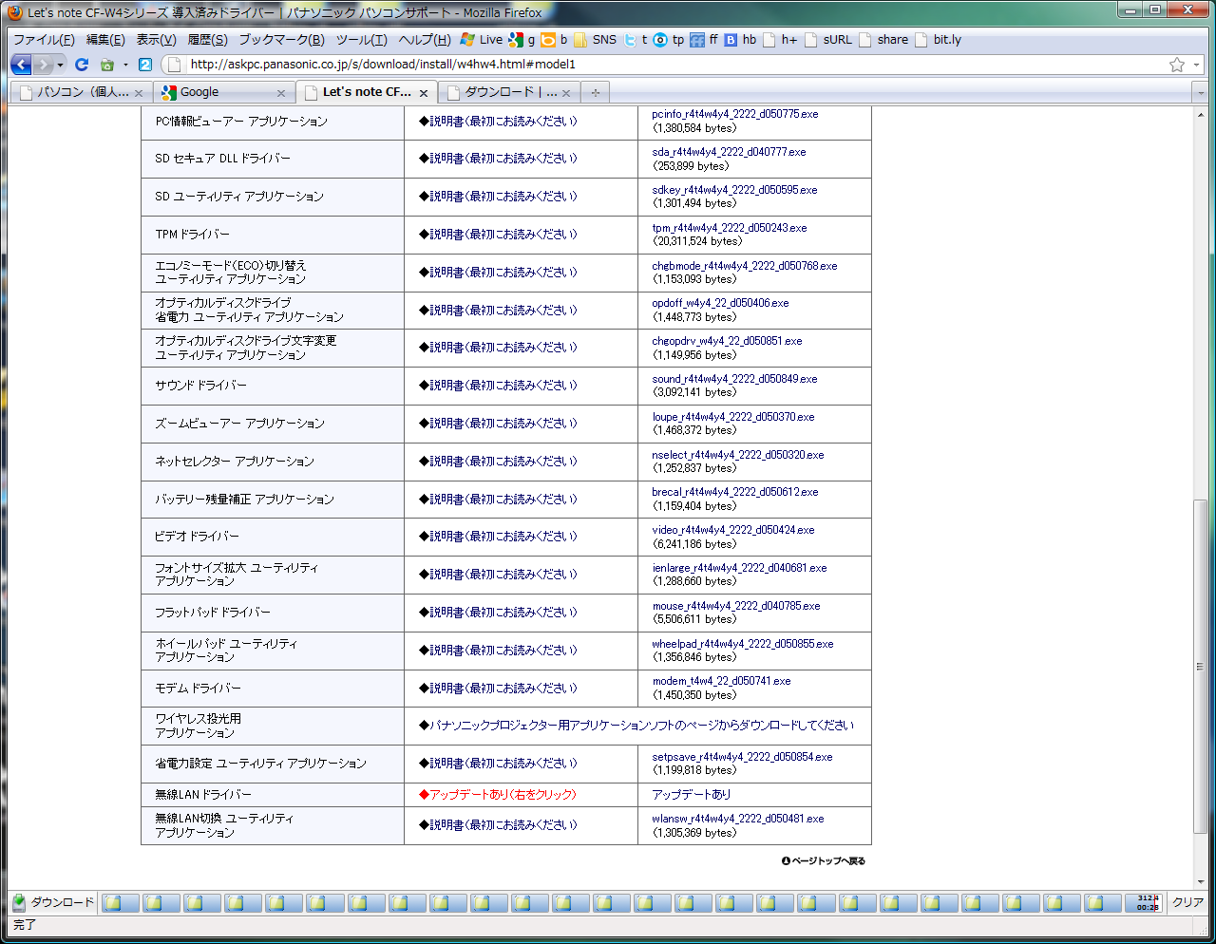Click the ダウンロード status bar button
The height and width of the screenshot is (944, 1216).
point(54,902)
